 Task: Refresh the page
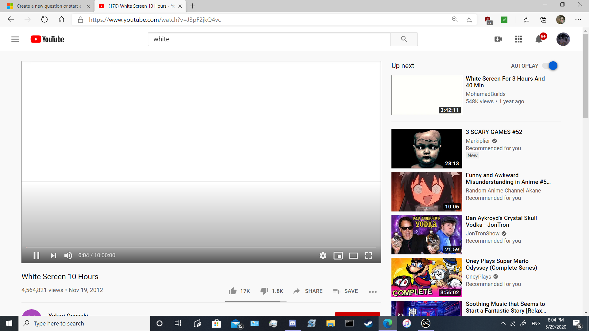(x=44, y=20)
